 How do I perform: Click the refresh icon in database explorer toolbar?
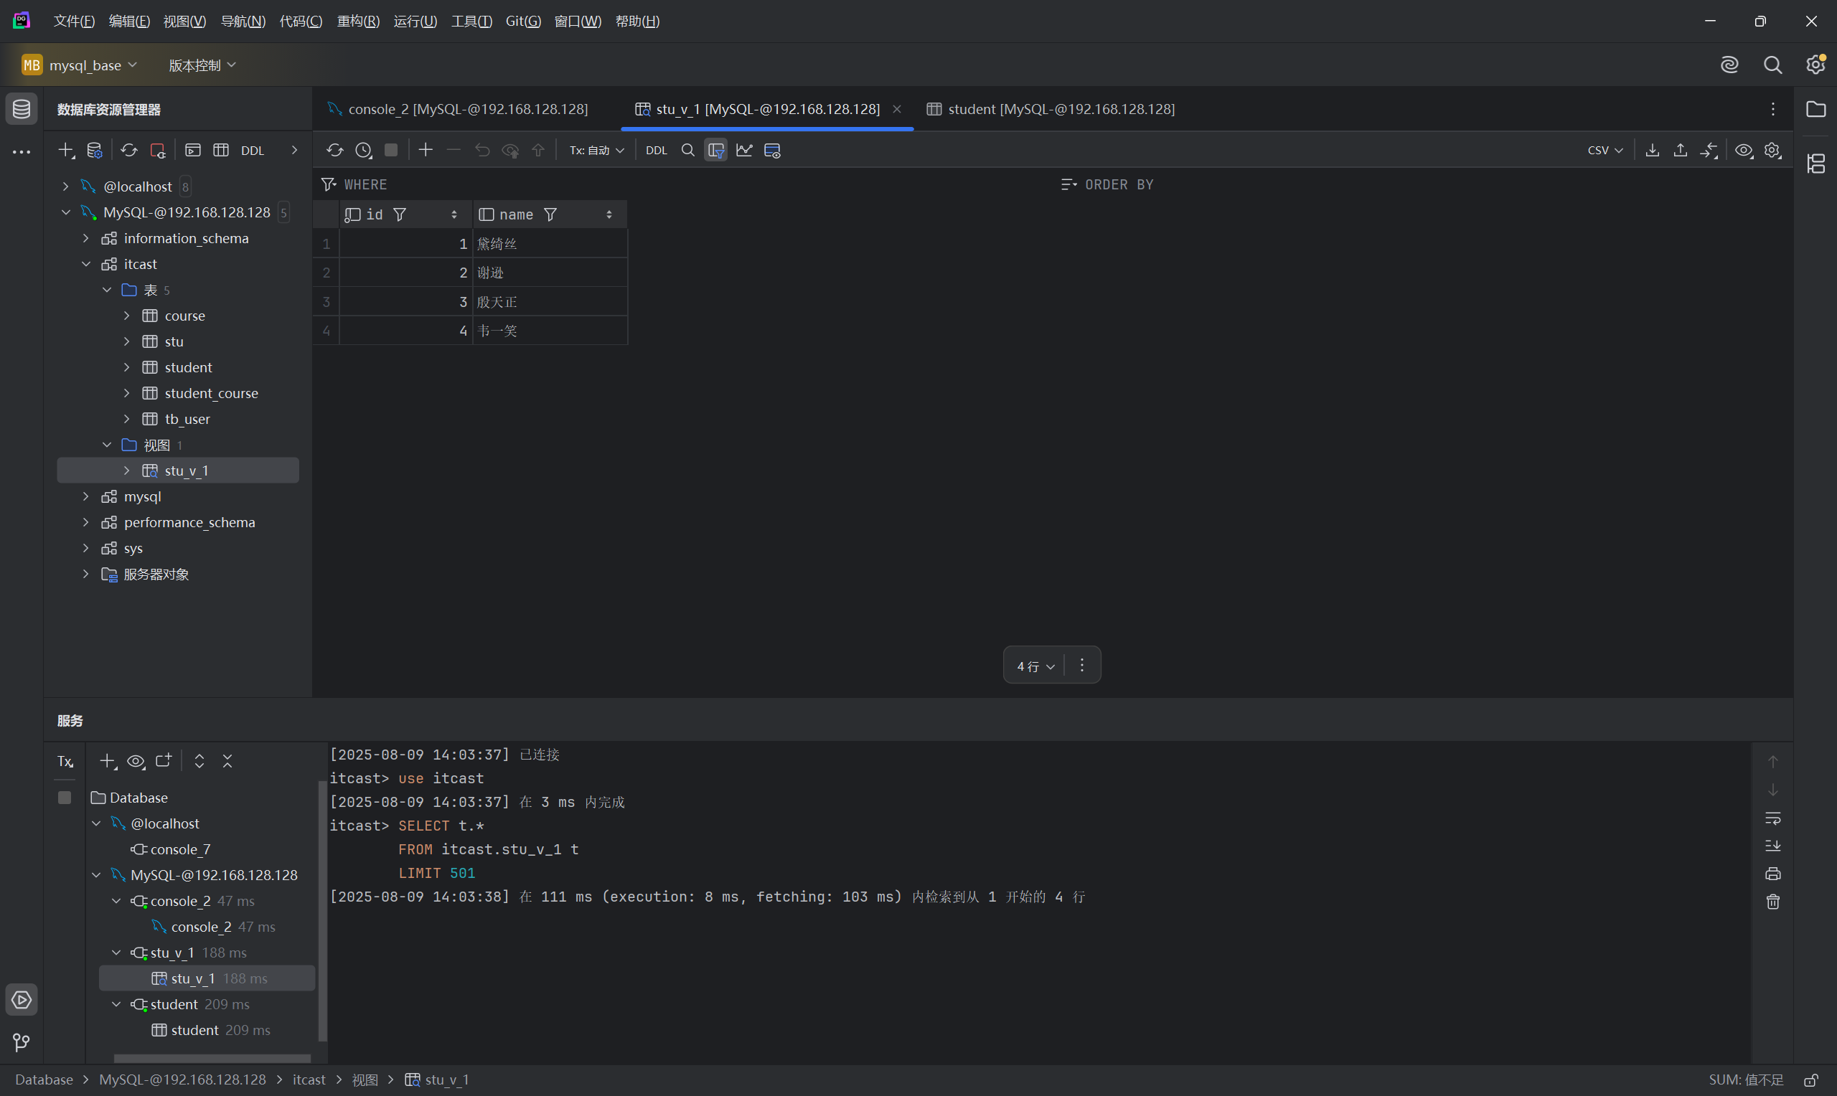pyautogui.click(x=129, y=150)
